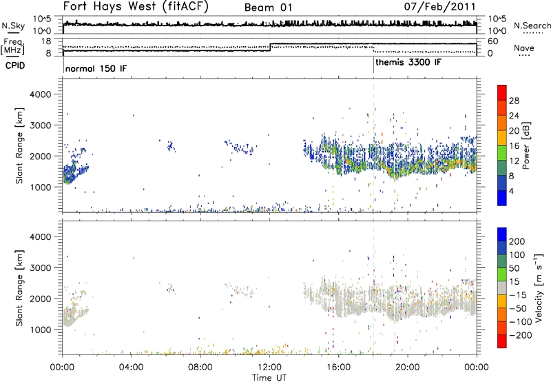Click the '28' tick on the power colorbar
The image size is (551, 382).
pos(514,101)
